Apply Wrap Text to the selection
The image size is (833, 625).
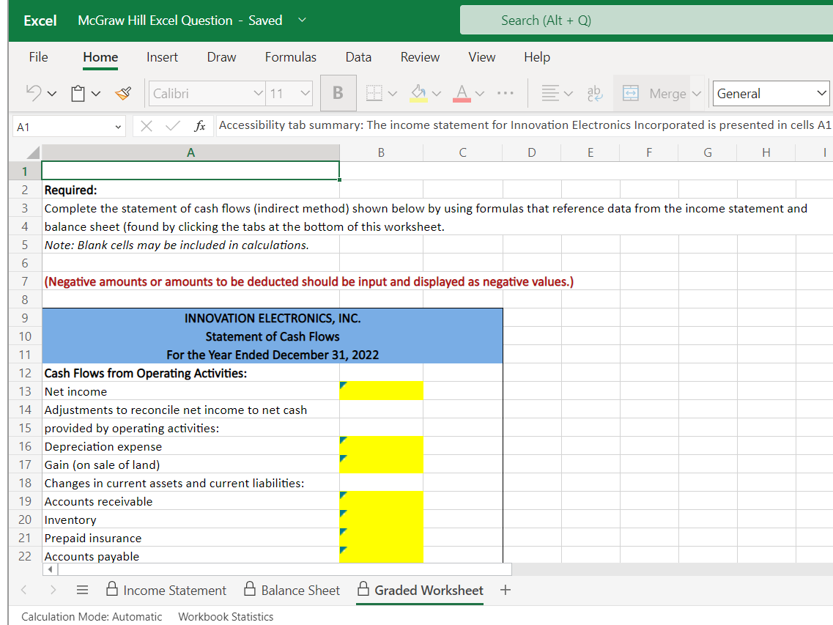(x=595, y=93)
